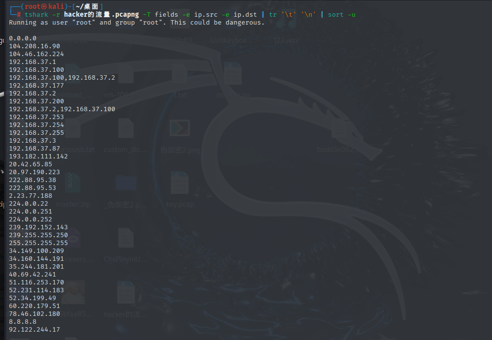Open the key.pcap desktop file icon
Viewport: 492px width, 340px height.
[x=180, y=185]
